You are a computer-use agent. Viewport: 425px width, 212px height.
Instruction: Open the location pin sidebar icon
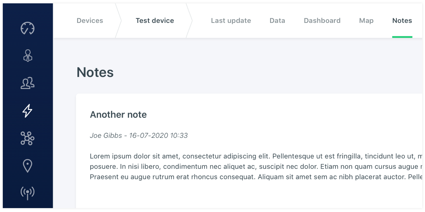point(27,166)
